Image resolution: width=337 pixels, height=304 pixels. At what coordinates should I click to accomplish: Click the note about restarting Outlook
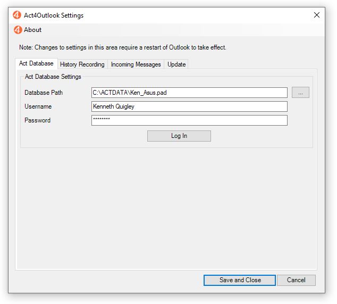point(123,47)
